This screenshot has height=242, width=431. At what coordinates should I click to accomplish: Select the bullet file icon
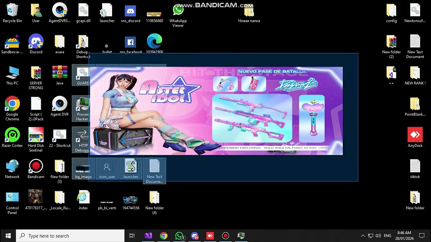point(107,48)
